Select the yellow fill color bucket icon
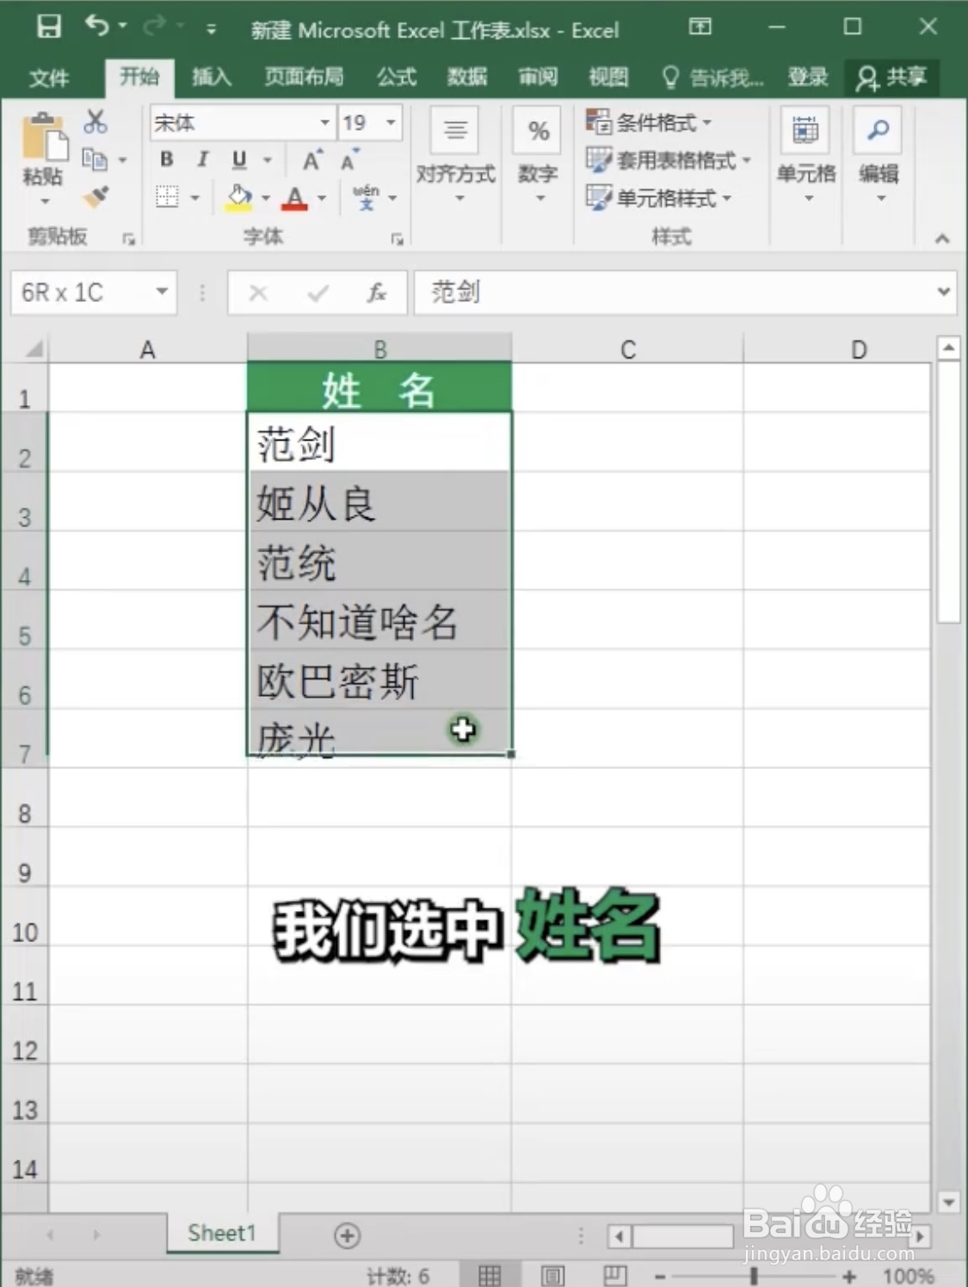968x1287 pixels. [239, 197]
